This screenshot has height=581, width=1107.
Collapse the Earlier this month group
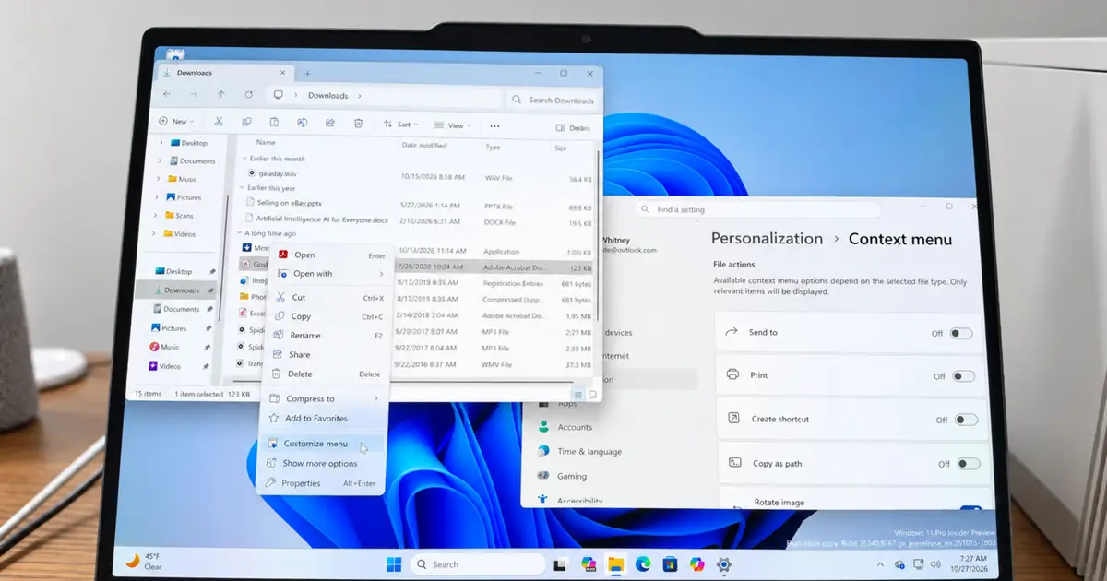(243, 159)
